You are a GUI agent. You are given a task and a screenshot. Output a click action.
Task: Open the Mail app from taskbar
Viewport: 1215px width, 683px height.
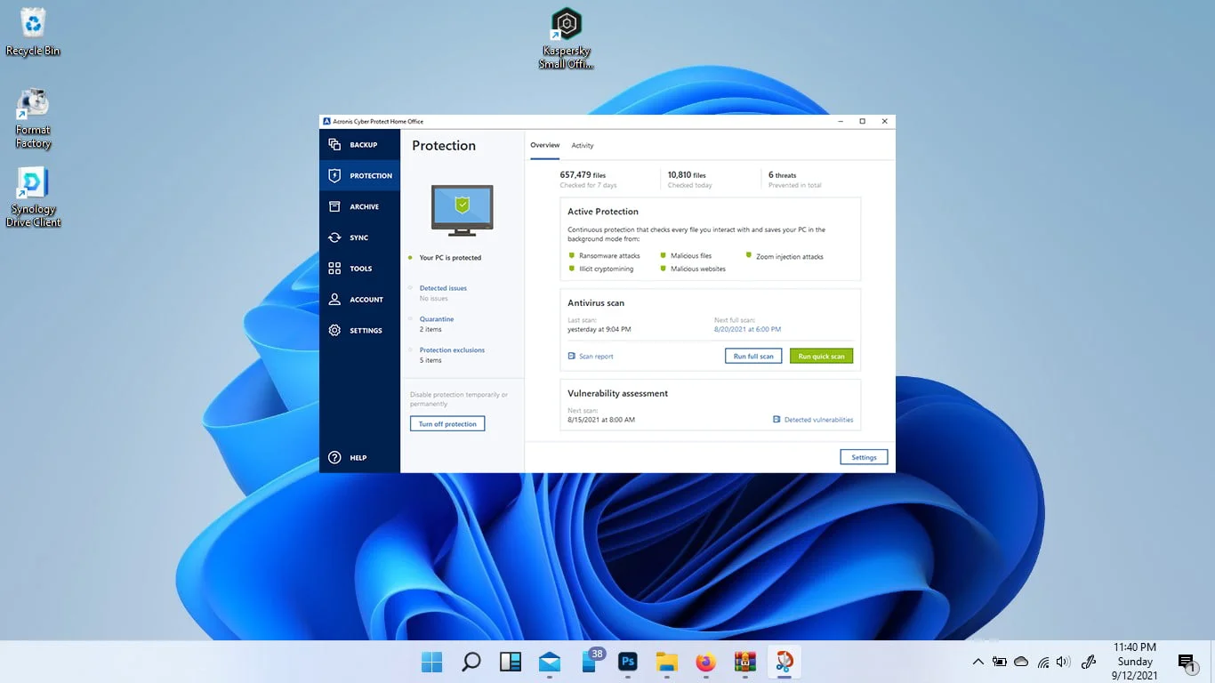pyautogui.click(x=550, y=662)
